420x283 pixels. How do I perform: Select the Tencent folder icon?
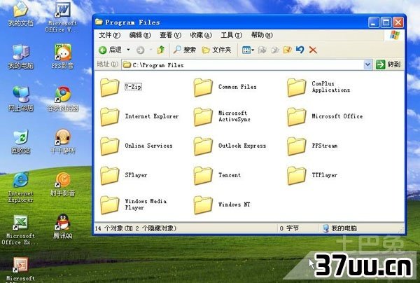[x=203, y=176]
